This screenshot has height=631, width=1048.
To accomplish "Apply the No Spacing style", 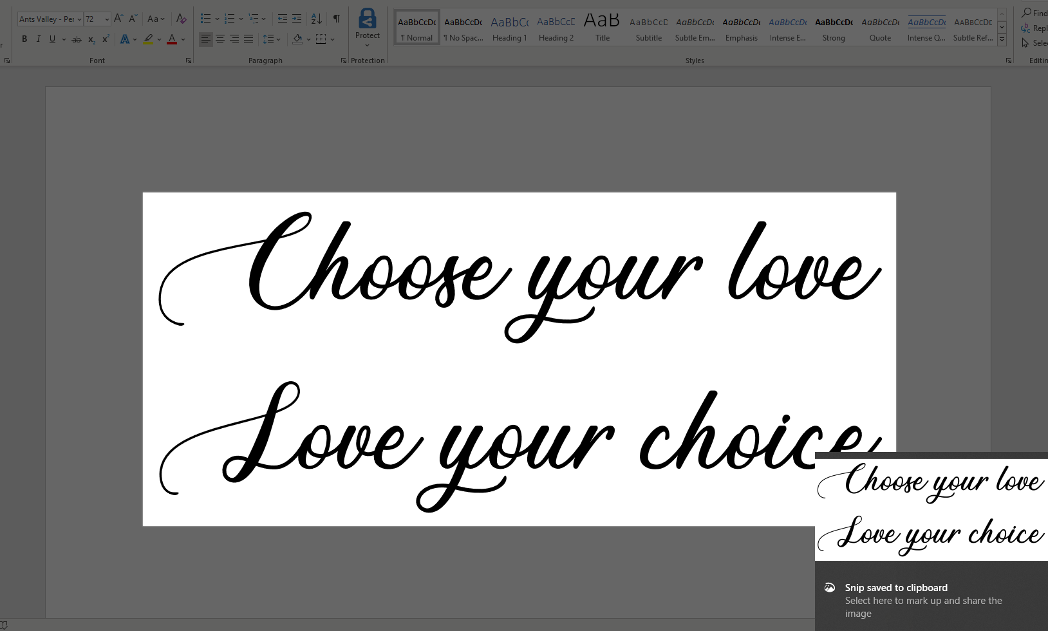I will [463, 28].
